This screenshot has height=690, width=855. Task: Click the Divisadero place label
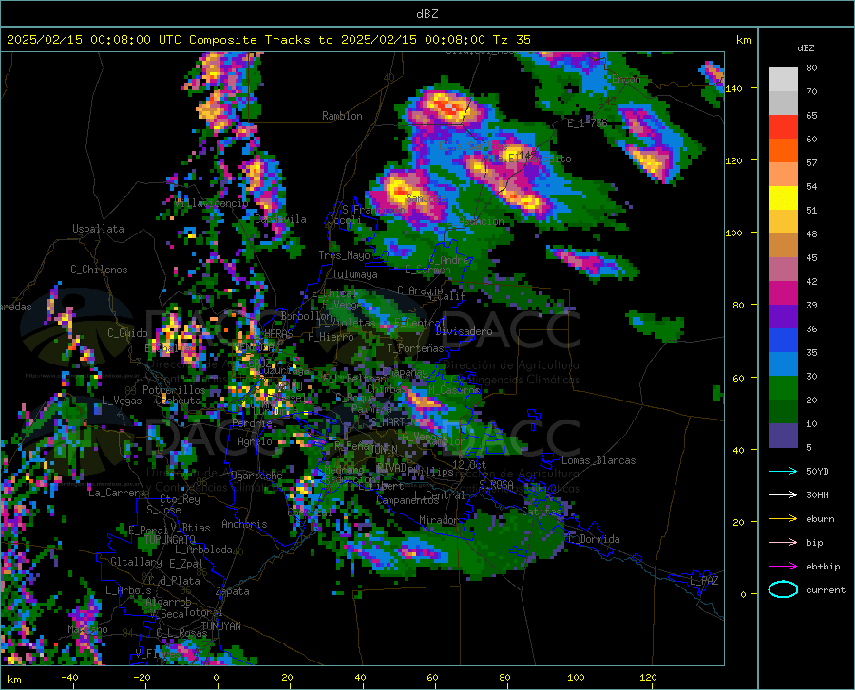coord(464,331)
